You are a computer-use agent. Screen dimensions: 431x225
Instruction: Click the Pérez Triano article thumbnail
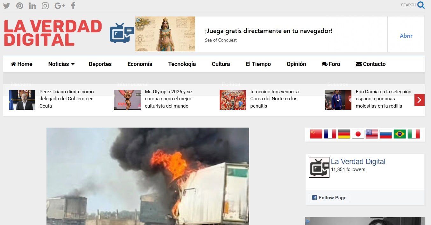point(22,100)
